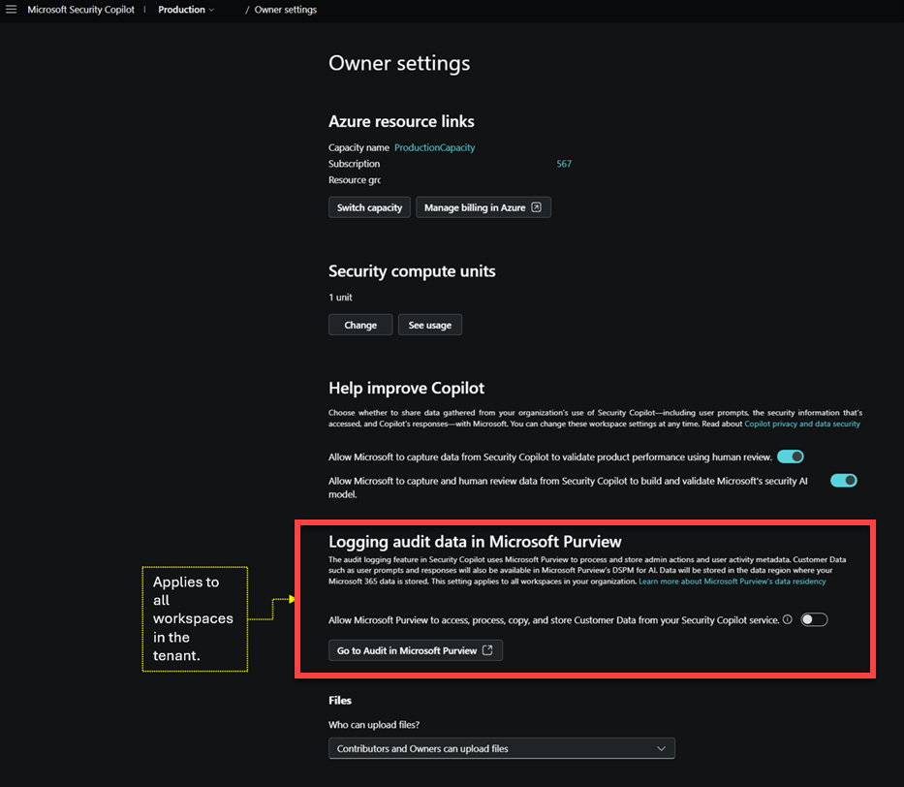Click the 'Capacity name' label
This screenshot has width=904, height=787.
pyautogui.click(x=358, y=147)
